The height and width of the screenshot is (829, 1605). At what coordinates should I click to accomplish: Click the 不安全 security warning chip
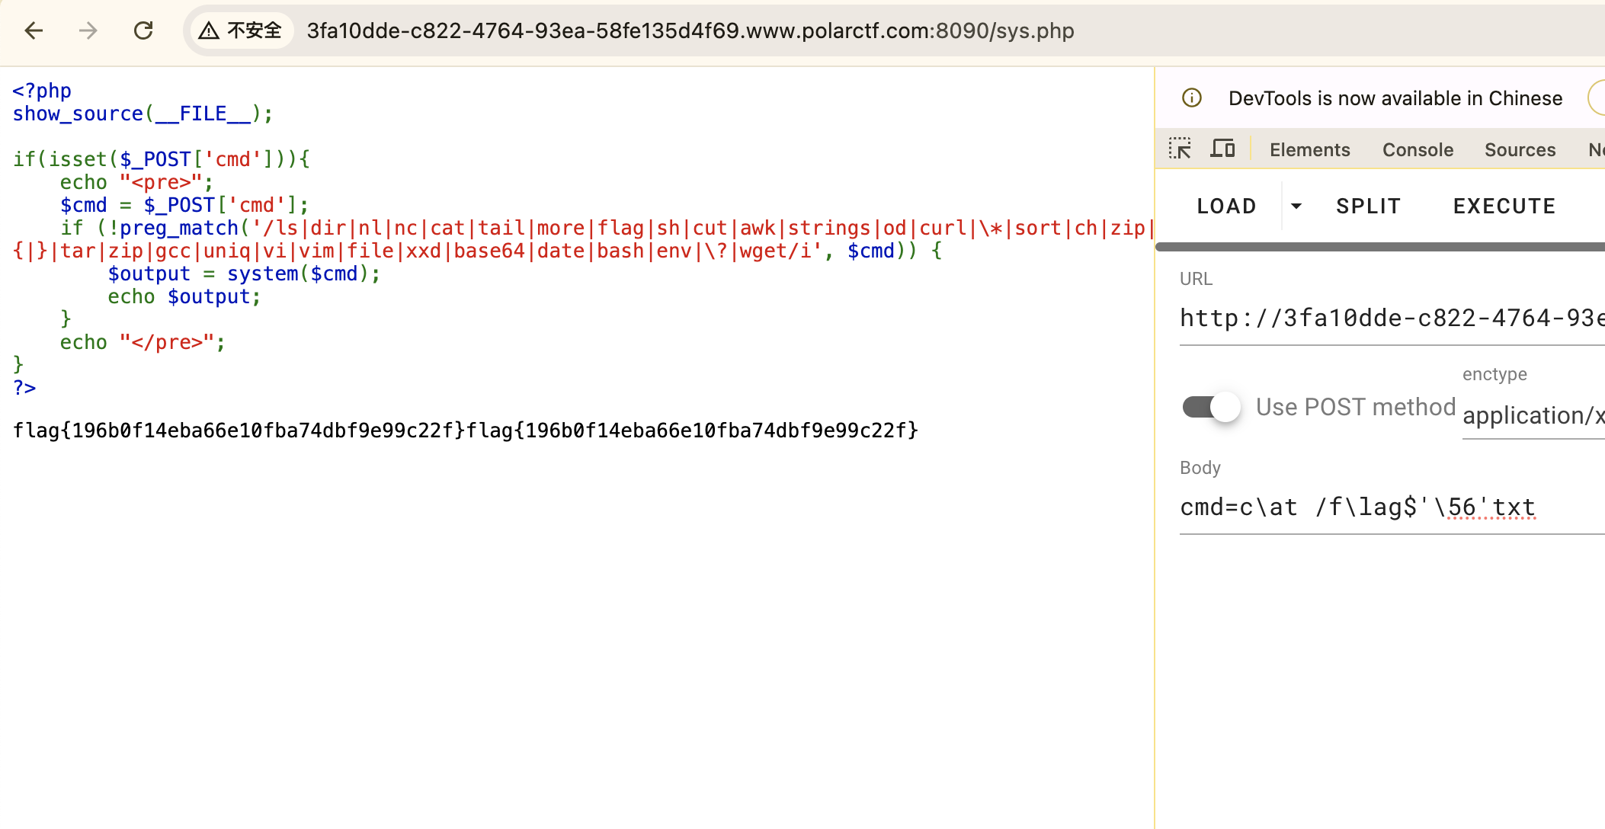(x=242, y=30)
